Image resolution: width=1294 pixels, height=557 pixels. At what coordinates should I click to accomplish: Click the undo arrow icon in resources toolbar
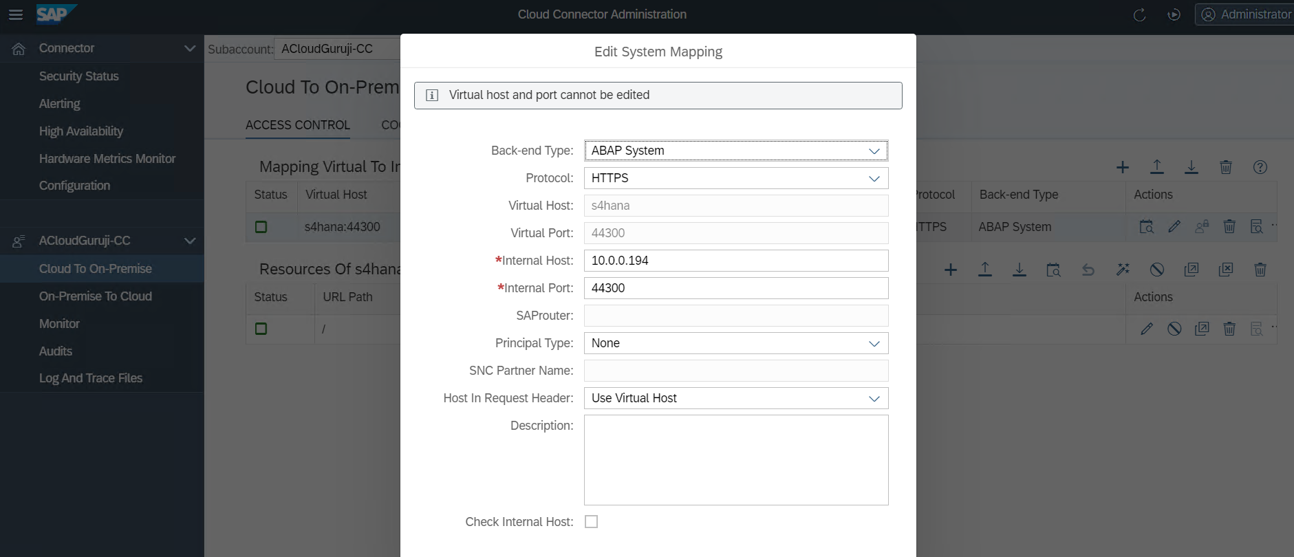click(1088, 270)
